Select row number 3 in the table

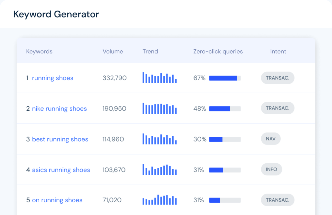tap(28, 139)
